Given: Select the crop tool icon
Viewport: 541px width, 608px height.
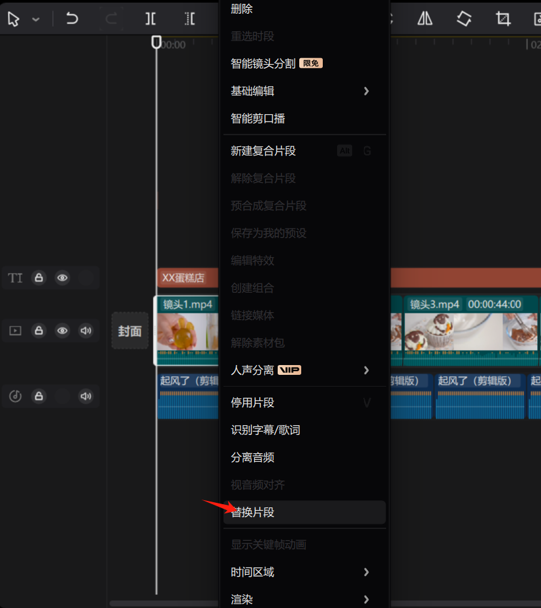Looking at the screenshot, I should point(503,18).
